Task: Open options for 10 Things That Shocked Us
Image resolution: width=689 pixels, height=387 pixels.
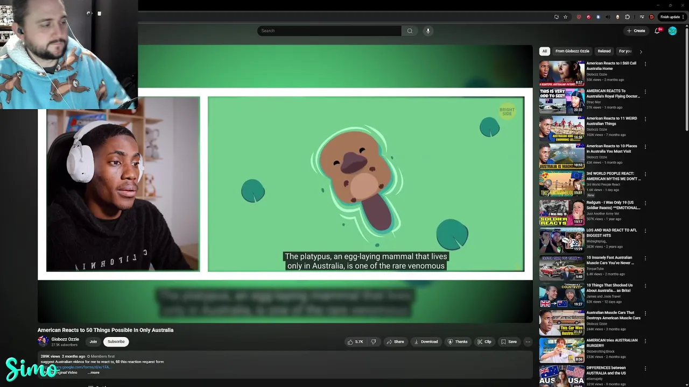Action: click(645, 286)
